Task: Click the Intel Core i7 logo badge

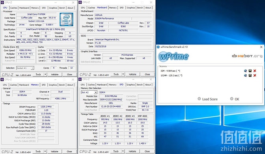Action: click(x=66, y=19)
